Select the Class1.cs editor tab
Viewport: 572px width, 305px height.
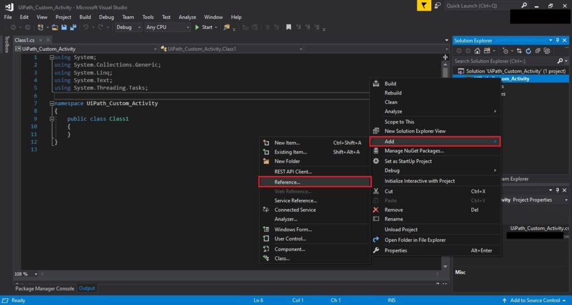pyautogui.click(x=25, y=40)
